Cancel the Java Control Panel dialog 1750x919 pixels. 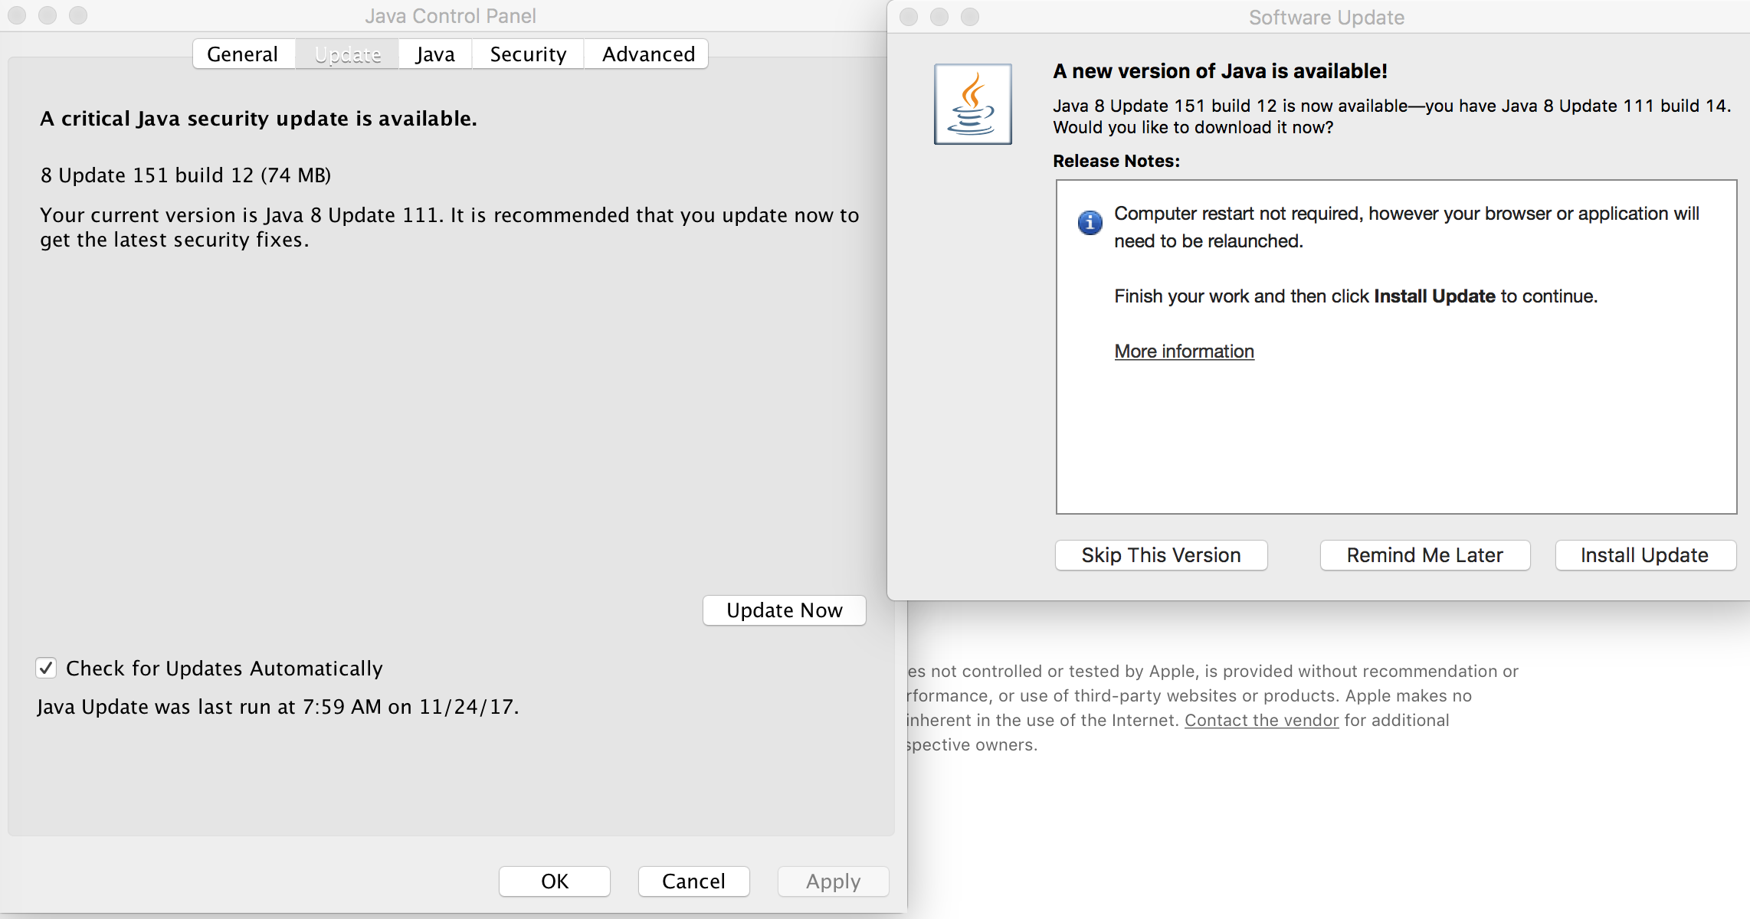point(693,881)
